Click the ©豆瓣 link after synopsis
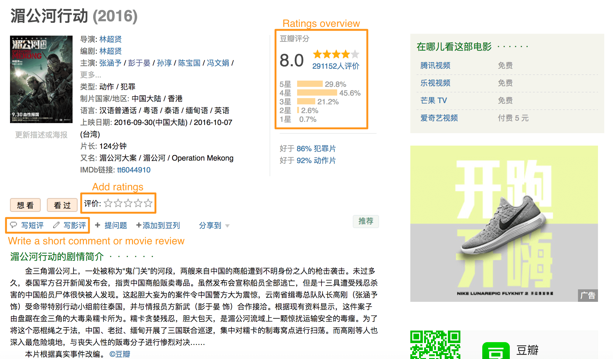613x359 pixels. (120, 354)
